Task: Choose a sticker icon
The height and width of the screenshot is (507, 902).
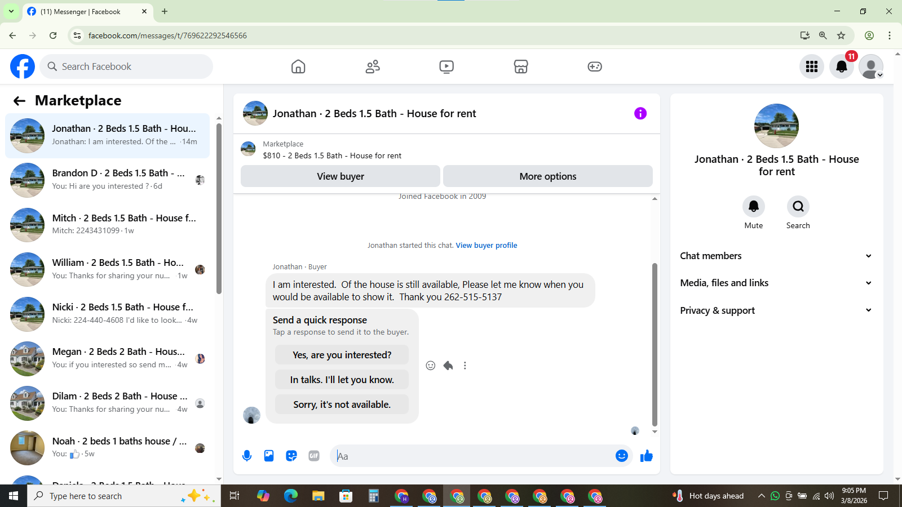Action: click(x=291, y=456)
